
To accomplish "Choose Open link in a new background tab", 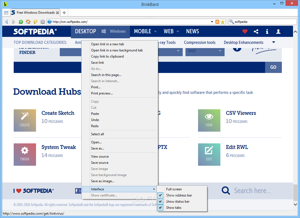I will click(120, 50).
